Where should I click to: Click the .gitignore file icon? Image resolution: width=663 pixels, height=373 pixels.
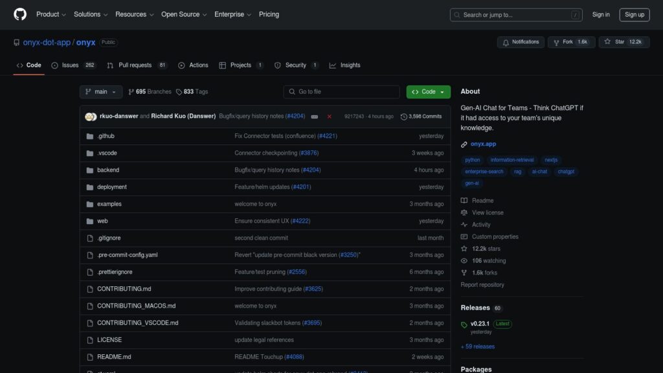pos(89,238)
